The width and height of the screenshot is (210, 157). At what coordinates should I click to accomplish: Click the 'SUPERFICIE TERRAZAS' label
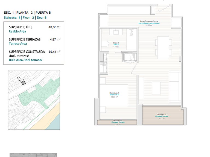[25, 39]
